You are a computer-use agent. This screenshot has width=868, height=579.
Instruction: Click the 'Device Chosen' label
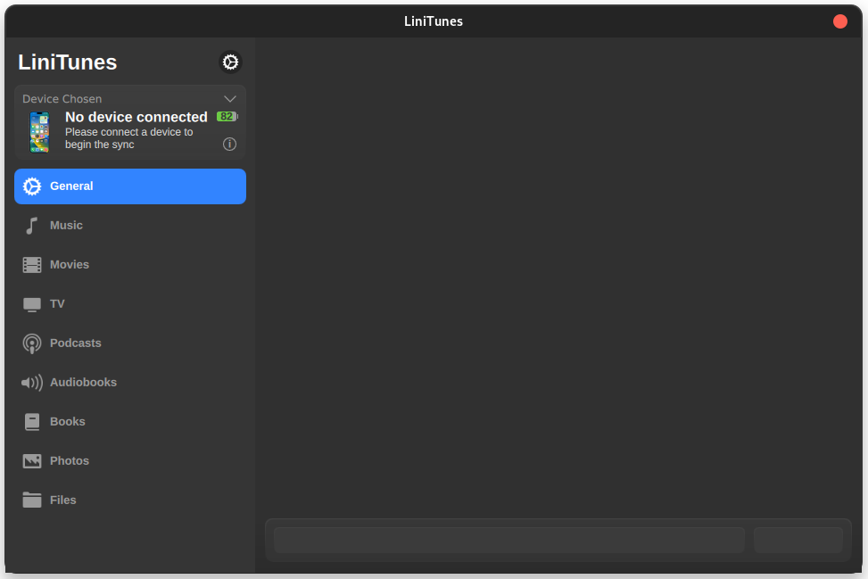coord(62,99)
